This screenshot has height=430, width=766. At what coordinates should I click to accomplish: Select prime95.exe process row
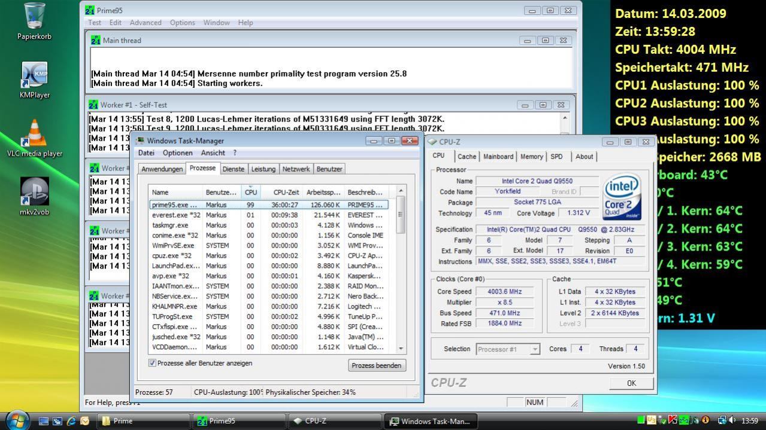[x=268, y=205]
